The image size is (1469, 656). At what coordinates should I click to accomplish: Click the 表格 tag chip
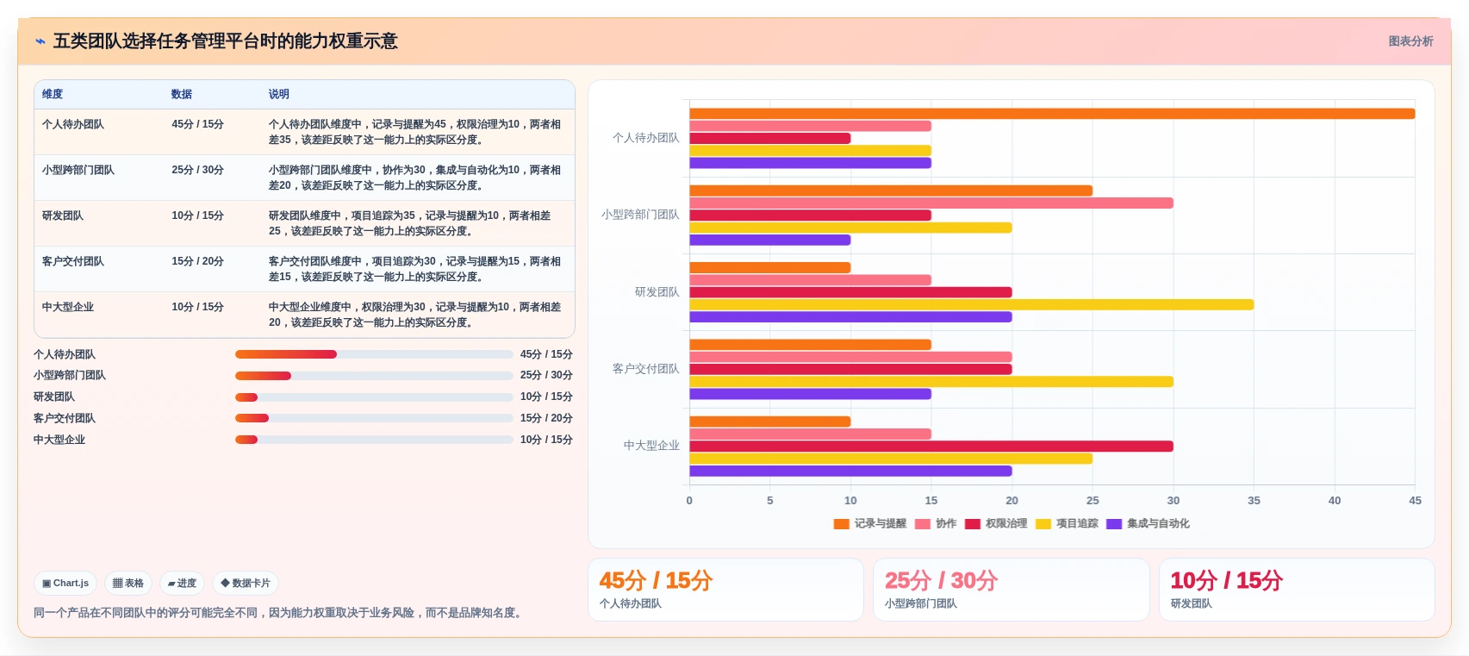click(128, 584)
